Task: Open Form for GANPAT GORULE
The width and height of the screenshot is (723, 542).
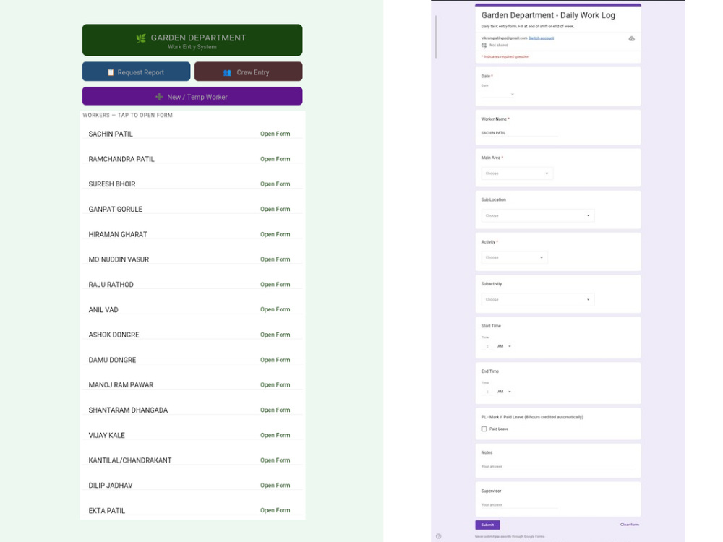Action: [x=275, y=210]
